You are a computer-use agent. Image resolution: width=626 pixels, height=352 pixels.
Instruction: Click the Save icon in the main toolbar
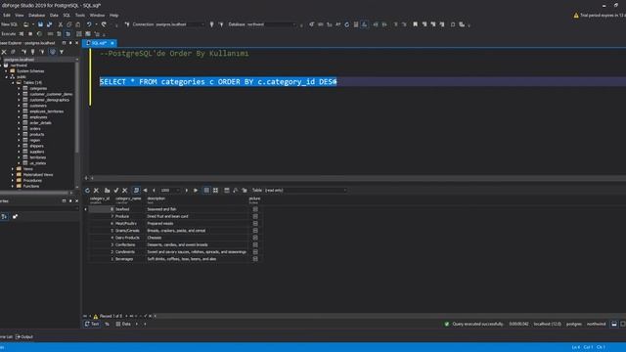click(x=40, y=24)
